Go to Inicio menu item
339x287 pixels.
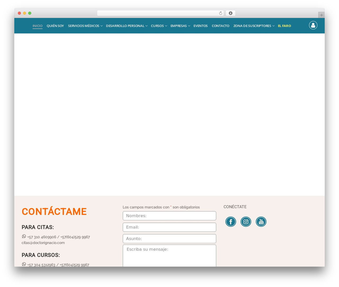[37, 26]
